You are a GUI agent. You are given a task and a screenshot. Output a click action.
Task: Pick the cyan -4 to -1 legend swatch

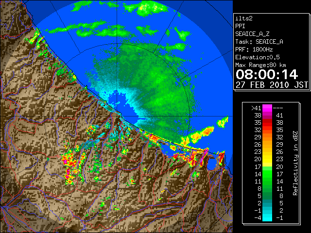click(x=267, y=217)
